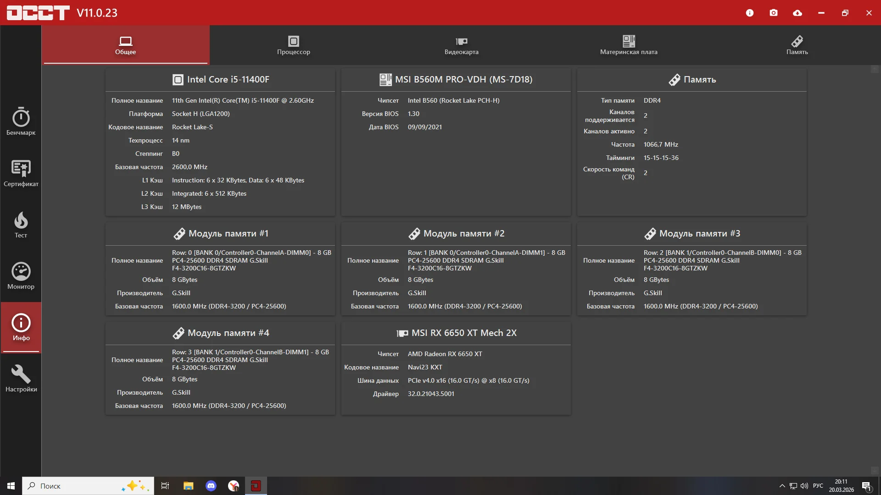Show hidden tray icons chevron
This screenshot has width=881, height=495.
(x=782, y=486)
